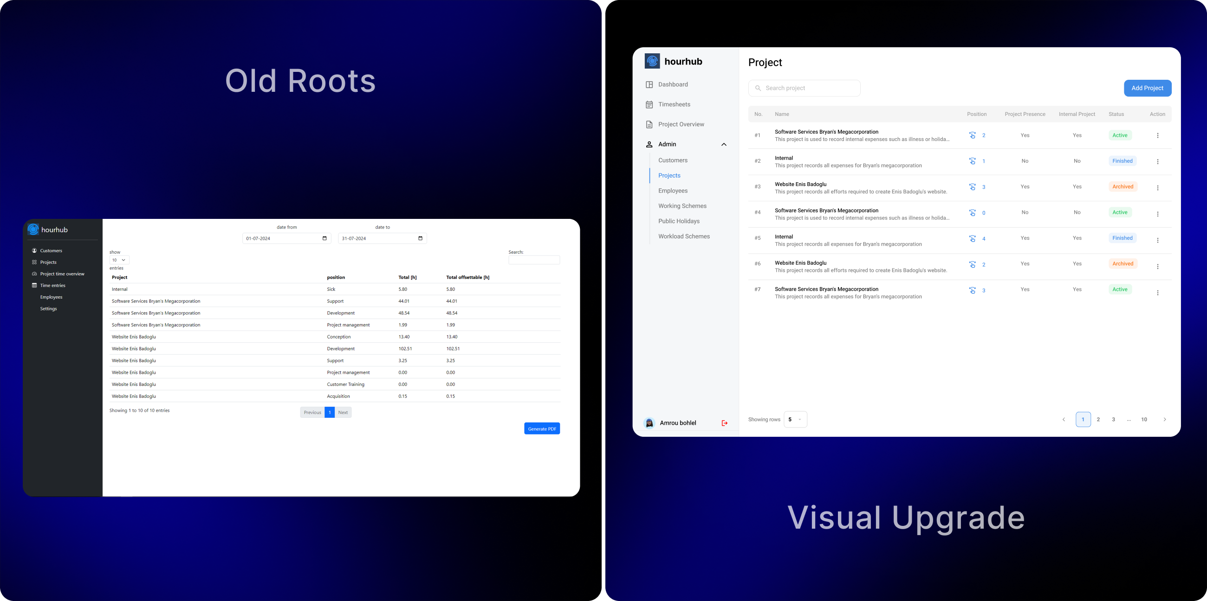Open Project time overview in dark sidebar
This screenshot has height=601, width=1207.
62,274
